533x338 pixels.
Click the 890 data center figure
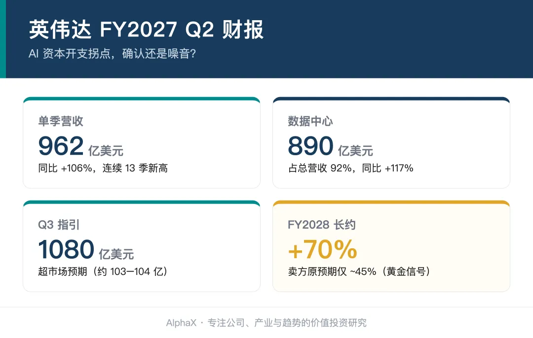pyautogui.click(x=311, y=146)
